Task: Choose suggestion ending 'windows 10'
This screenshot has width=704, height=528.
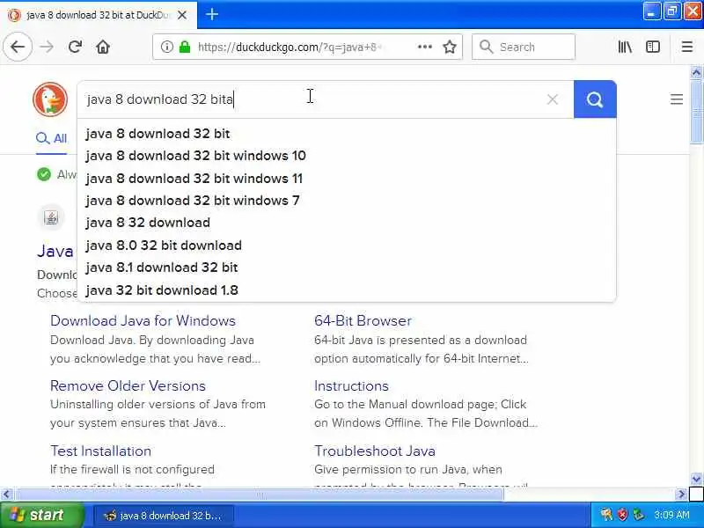Action: point(195,156)
